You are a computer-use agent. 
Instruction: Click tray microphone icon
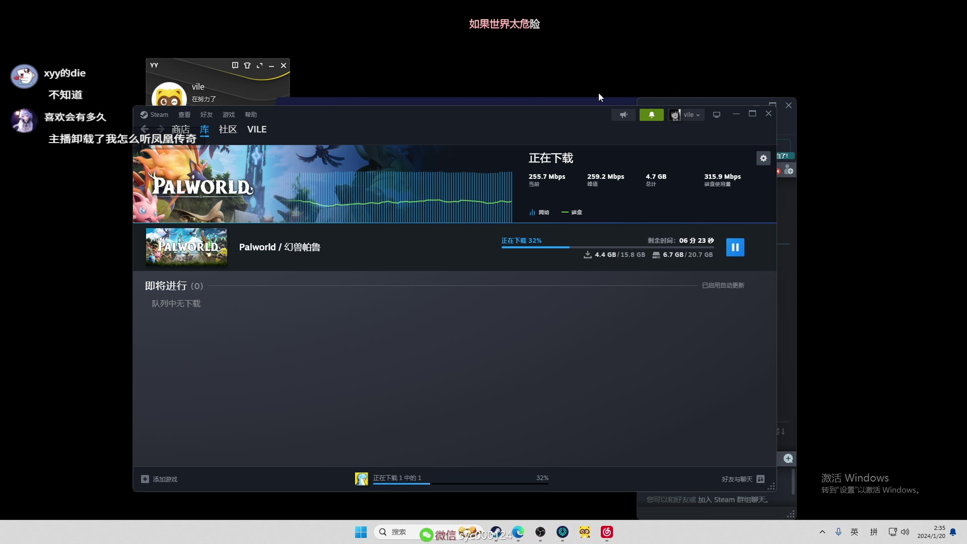(839, 532)
